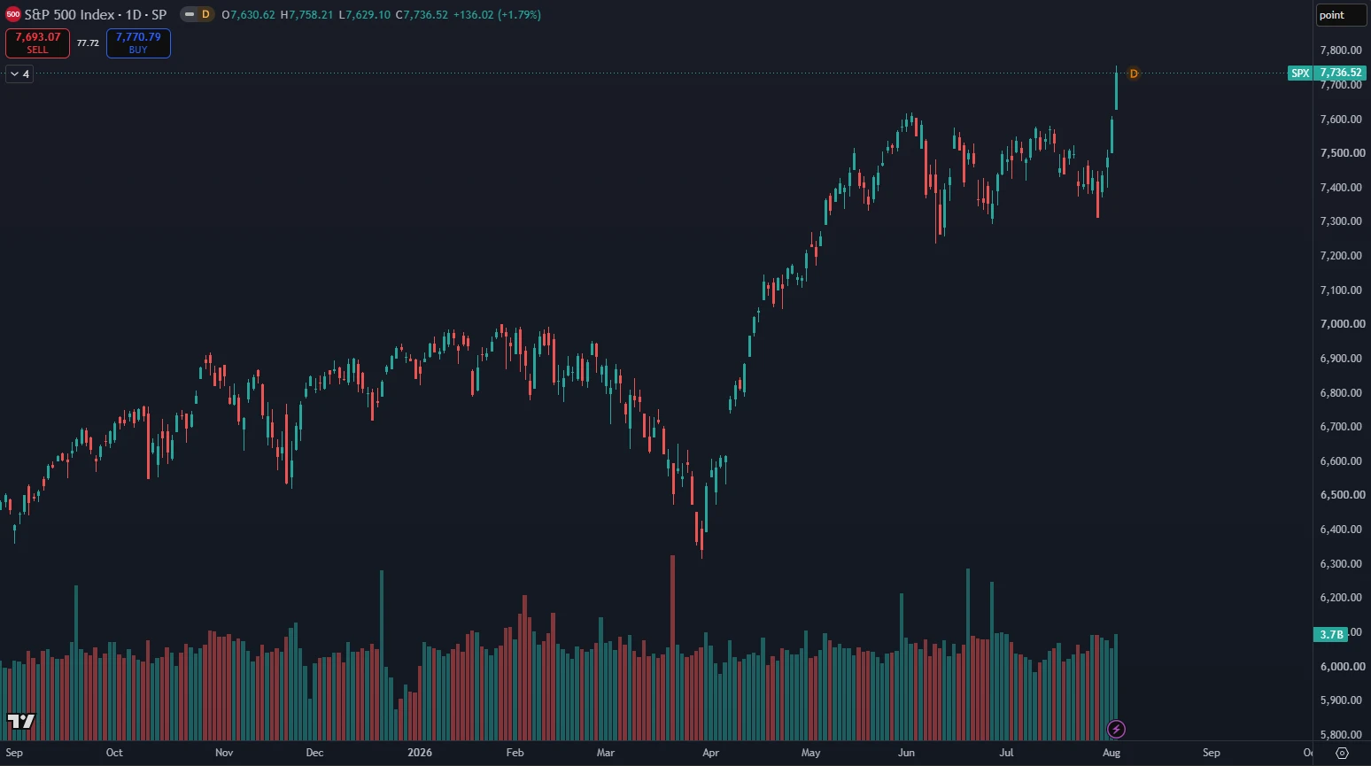The image size is (1371, 766).
Task: Click the Mar label on the time axis
Action: pos(605,753)
